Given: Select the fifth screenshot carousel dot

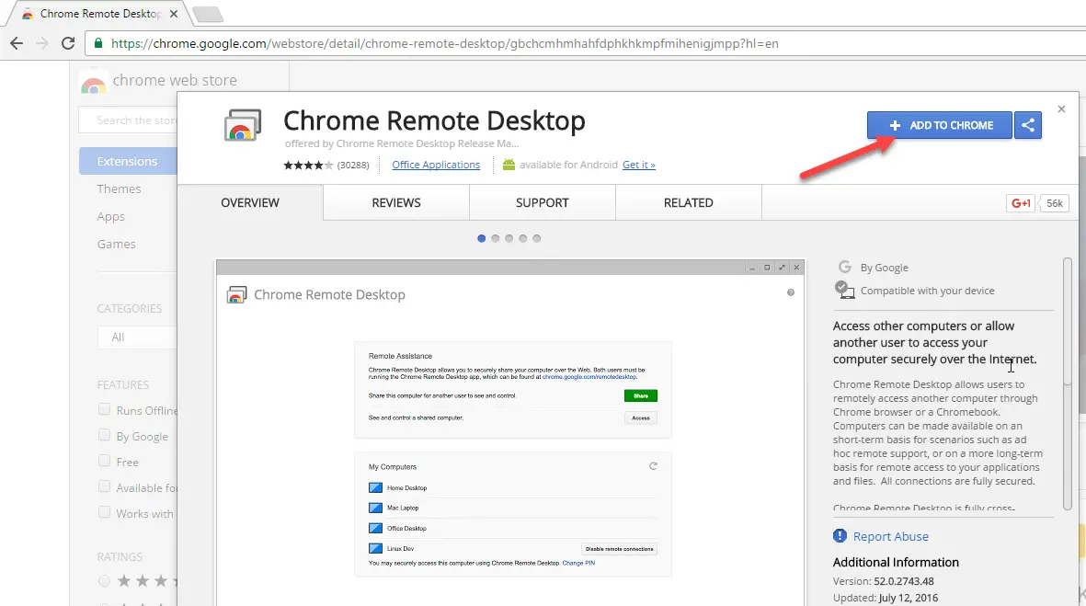Looking at the screenshot, I should pyautogui.click(x=537, y=238).
